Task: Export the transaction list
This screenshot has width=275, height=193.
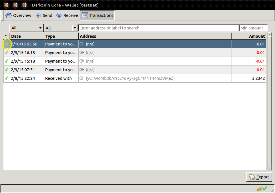Action: [259, 177]
